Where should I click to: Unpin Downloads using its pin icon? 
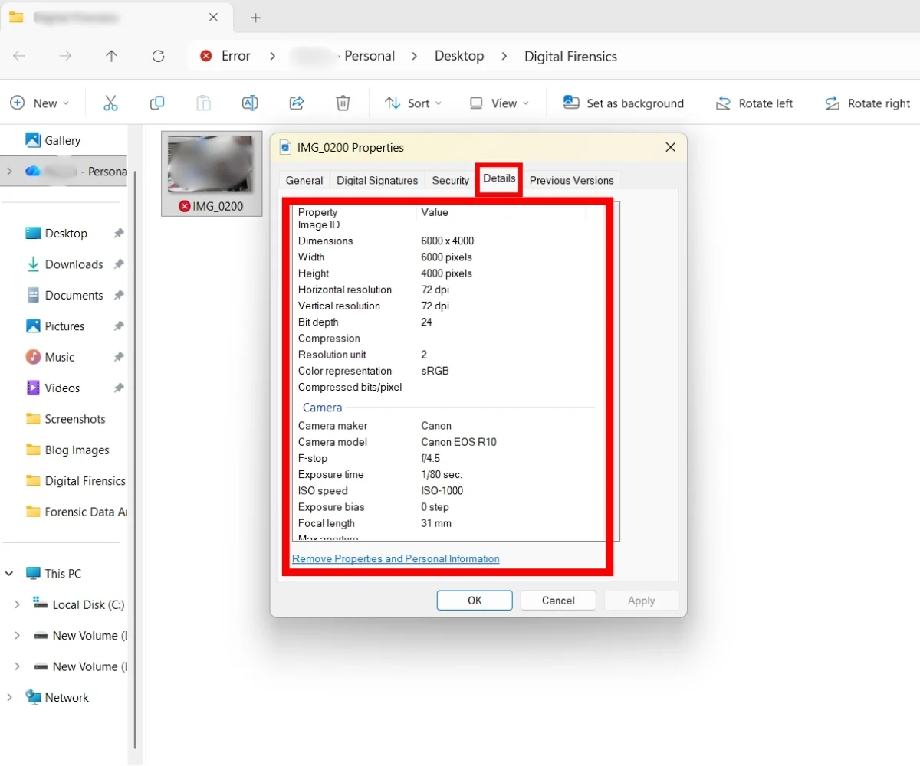(119, 264)
